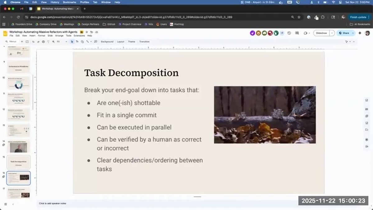Viewport: 373px width, 210px height.
Task: Click the Google Slides home logo
Action: coord(5,33)
